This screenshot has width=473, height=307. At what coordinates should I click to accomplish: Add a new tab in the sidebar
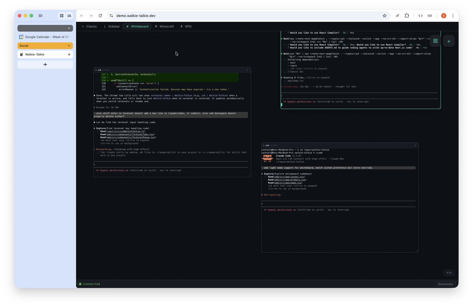tap(45, 65)
